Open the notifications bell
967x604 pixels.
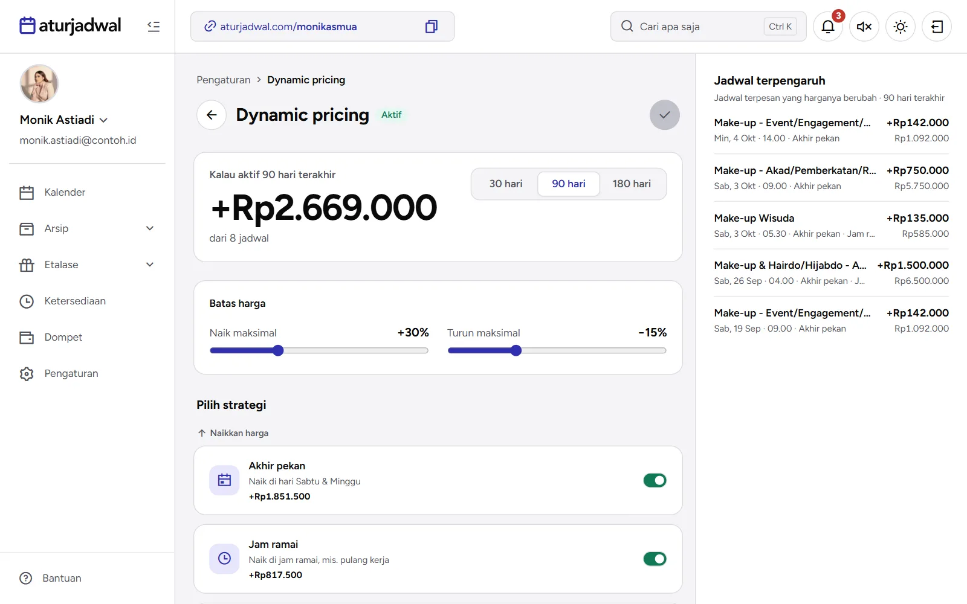[828, 27]
